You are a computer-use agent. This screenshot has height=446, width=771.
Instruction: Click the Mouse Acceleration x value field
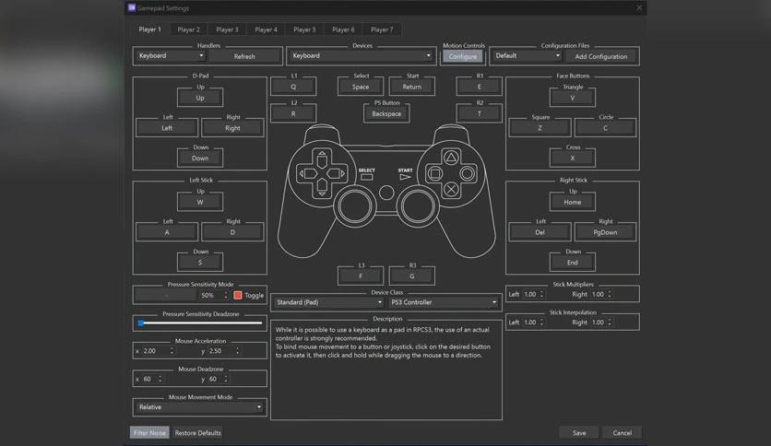tap(158, 351)
